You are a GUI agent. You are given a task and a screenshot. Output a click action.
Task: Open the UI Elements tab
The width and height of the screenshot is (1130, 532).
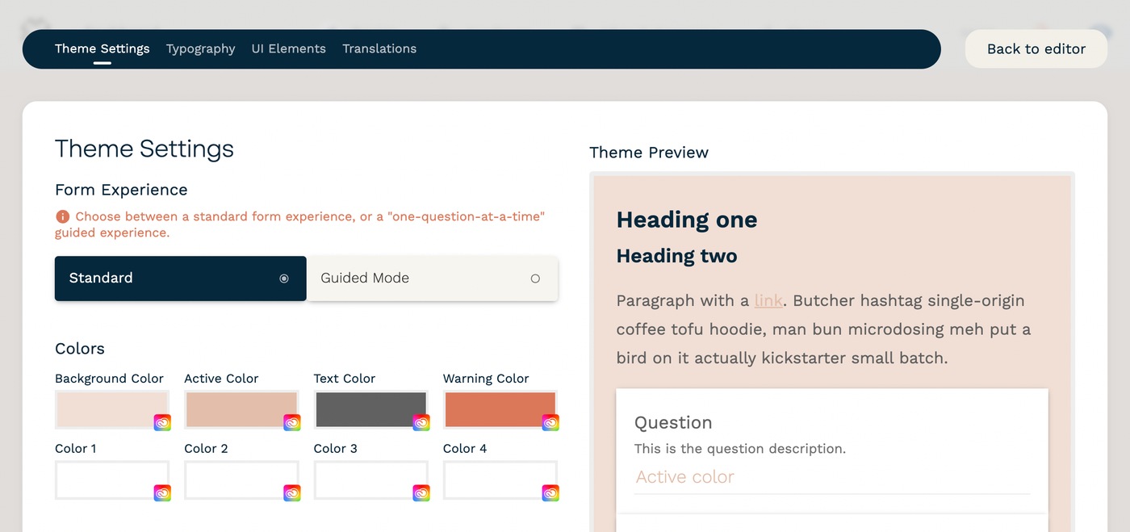point(288,48)
